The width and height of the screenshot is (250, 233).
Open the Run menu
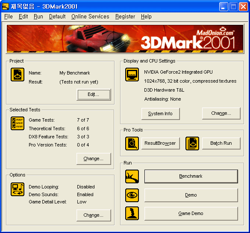click(38, 16)
